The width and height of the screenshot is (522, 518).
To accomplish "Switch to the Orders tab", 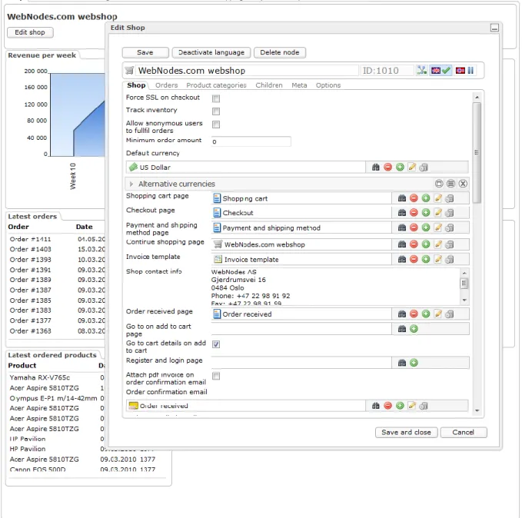I will coord(167,85).
